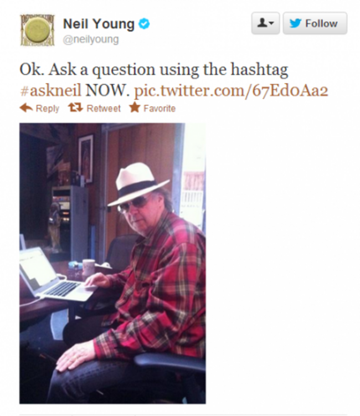Click the Favorite star icon
Image resolution: width=360 pixels, height=416 pixels.
[x=135, y=107]
